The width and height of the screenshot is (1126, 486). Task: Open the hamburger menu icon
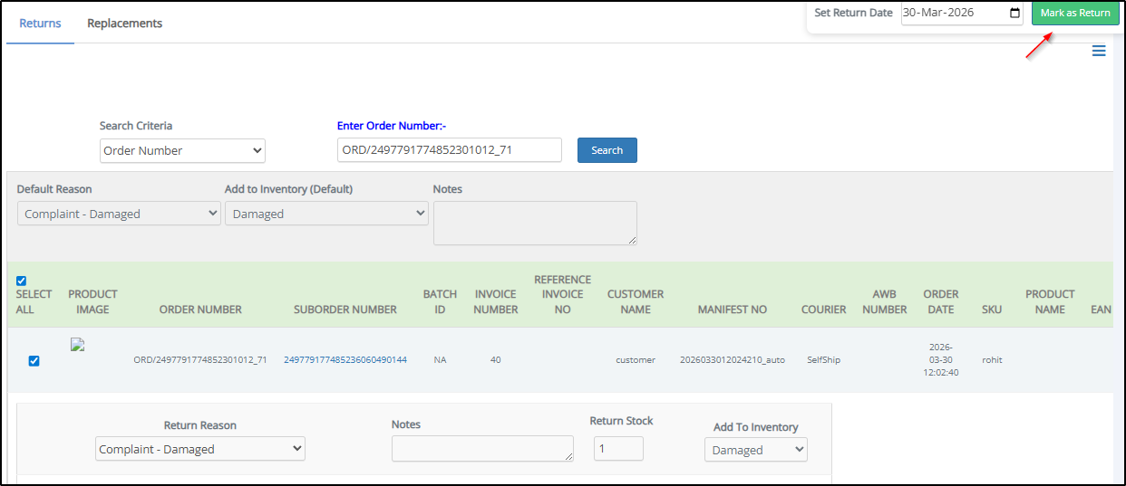click(x=1098, y=52)
